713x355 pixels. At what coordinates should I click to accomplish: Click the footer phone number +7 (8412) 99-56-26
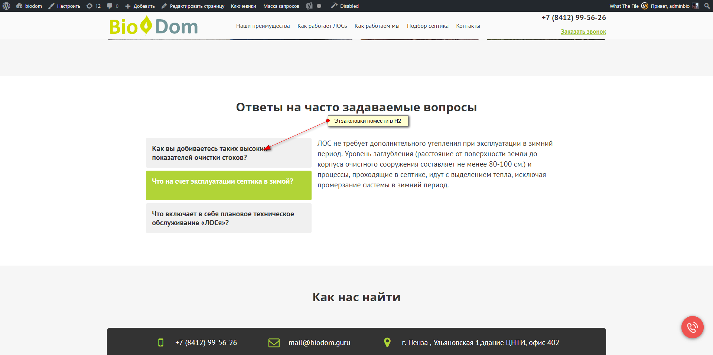point(206,342)
